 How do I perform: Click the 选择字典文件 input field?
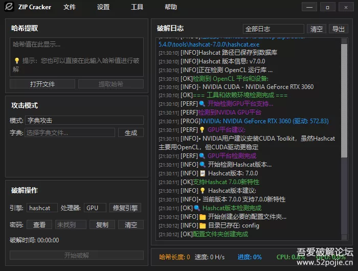[x=70, y=132]
